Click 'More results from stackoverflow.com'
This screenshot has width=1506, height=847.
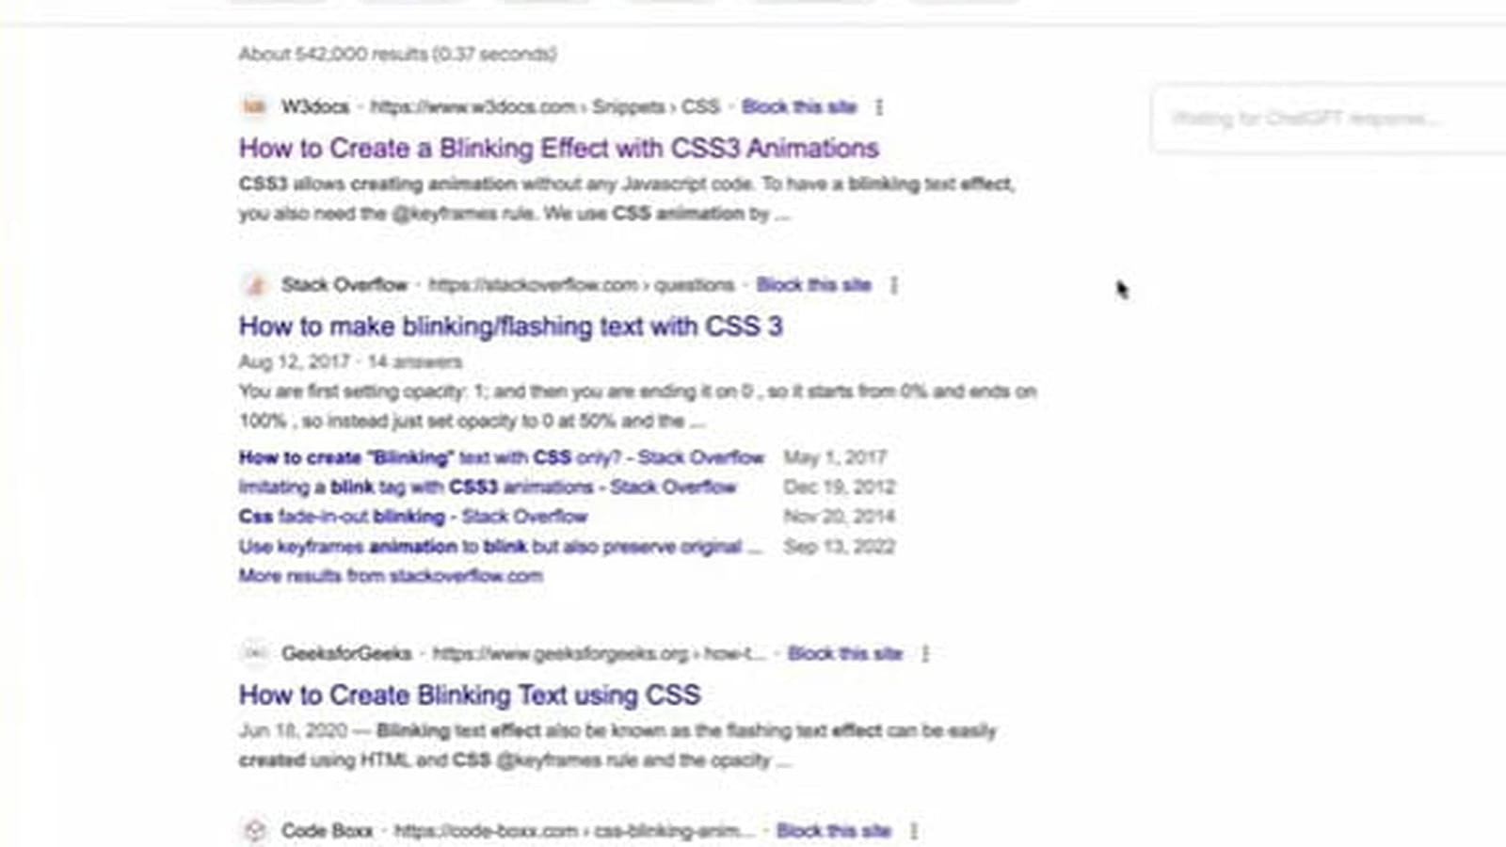tap(391, 576)
